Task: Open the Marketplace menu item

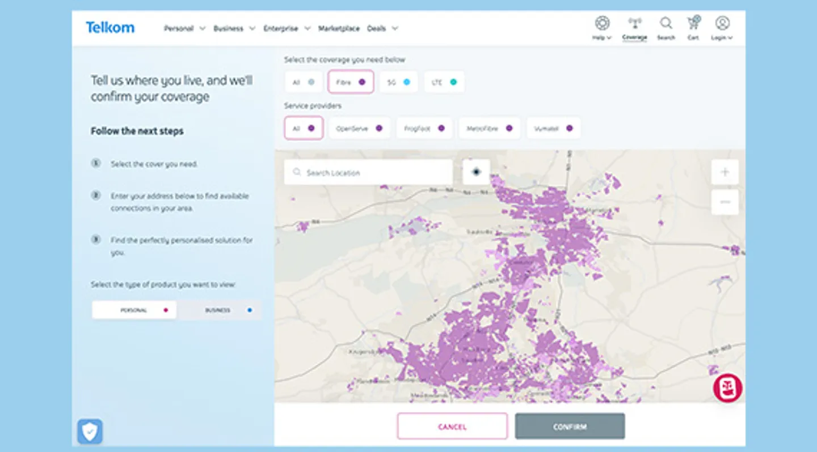Action: (339, 28)
